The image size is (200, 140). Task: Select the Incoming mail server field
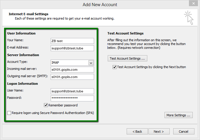(72, 70)
